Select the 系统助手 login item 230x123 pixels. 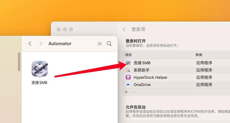(x=176, y=70)
